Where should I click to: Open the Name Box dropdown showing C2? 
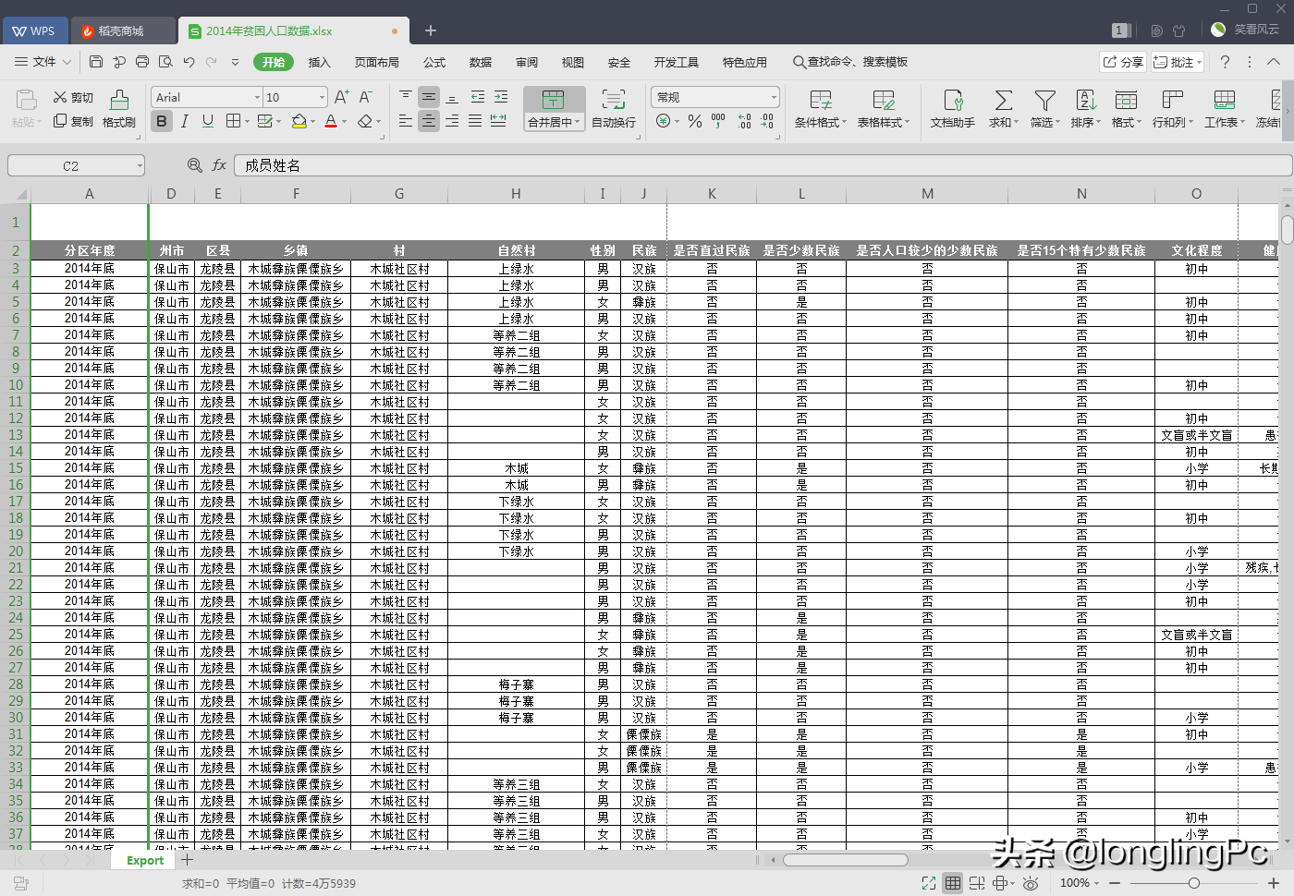pyautogui.click(x=140, y=165)
